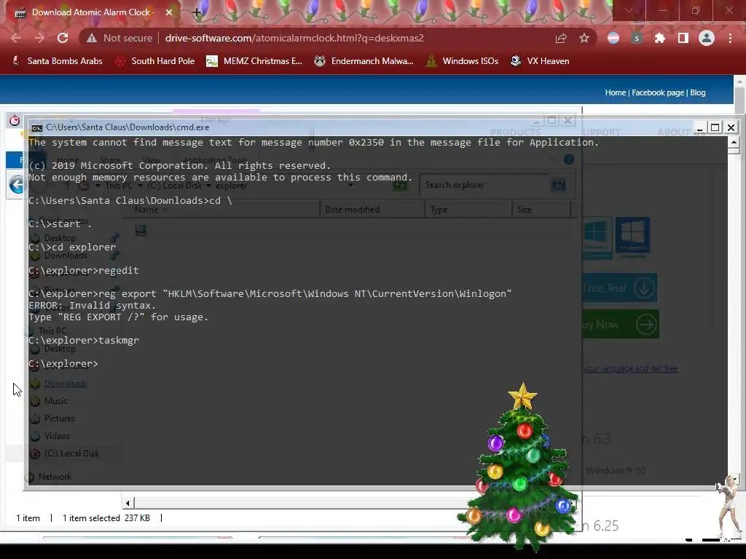This screenshot has height=559, width=746.
Task: Reload the Atomic Alarm Clock page
Action: point(63,38)
